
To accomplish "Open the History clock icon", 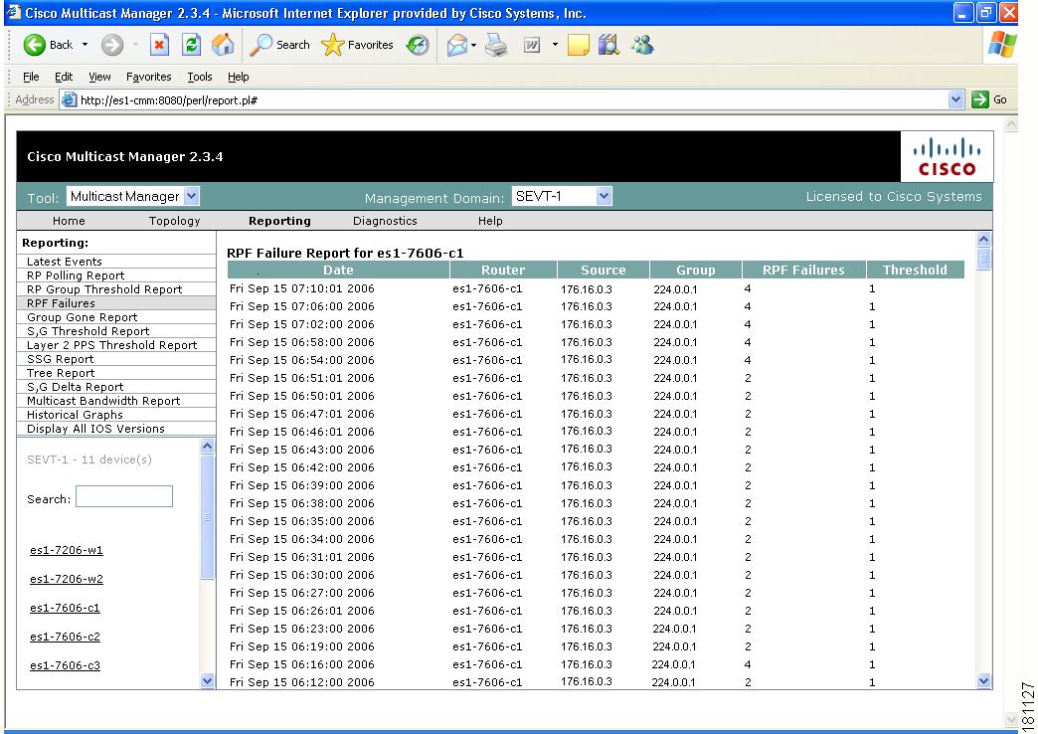I will (x=418, y=45).
